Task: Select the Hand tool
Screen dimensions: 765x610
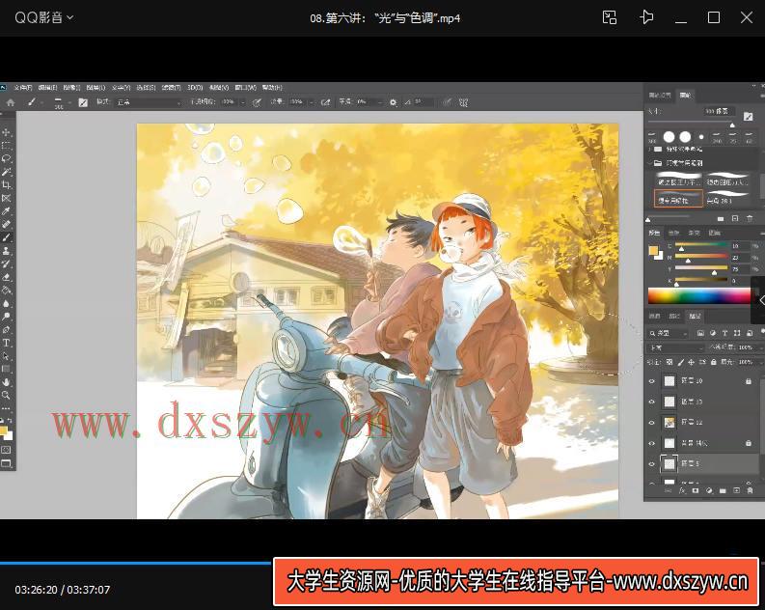Action: pyautogui.click(x=7, y=382)
